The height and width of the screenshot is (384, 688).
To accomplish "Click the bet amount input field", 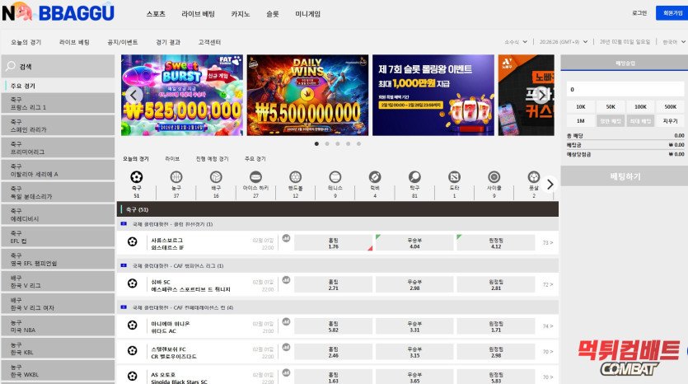I will tap(625, 89).
